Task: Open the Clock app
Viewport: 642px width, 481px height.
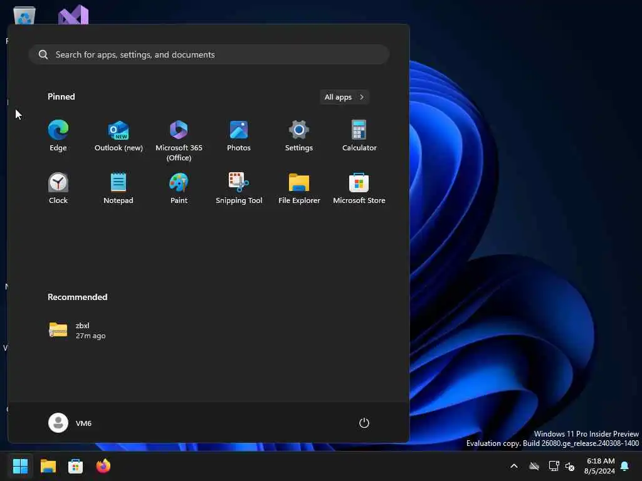Action: coord(58,189)
